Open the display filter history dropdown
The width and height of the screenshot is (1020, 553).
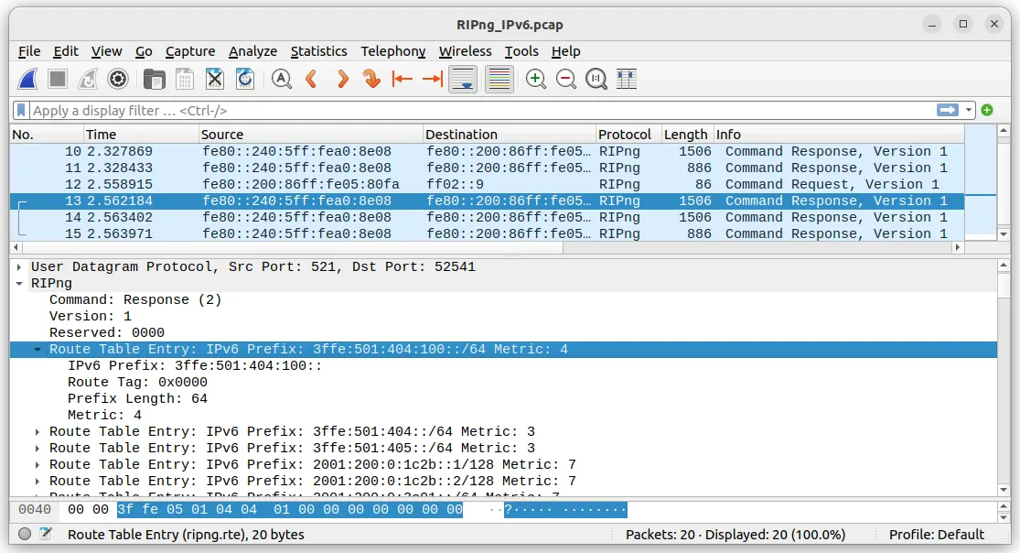(969, 110)
